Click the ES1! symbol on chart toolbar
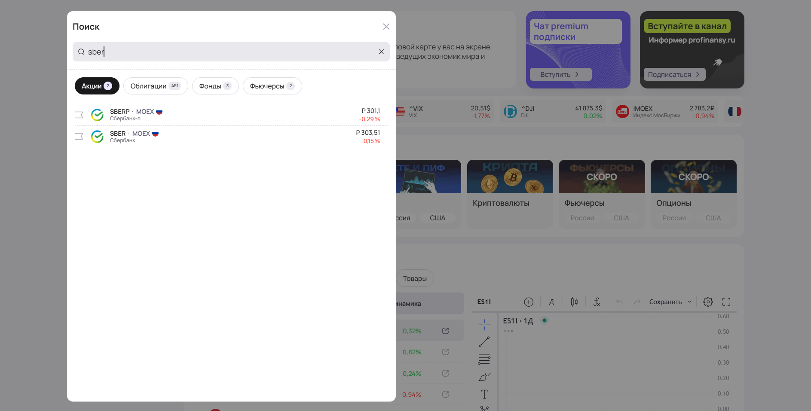 (x=484, y=302)
